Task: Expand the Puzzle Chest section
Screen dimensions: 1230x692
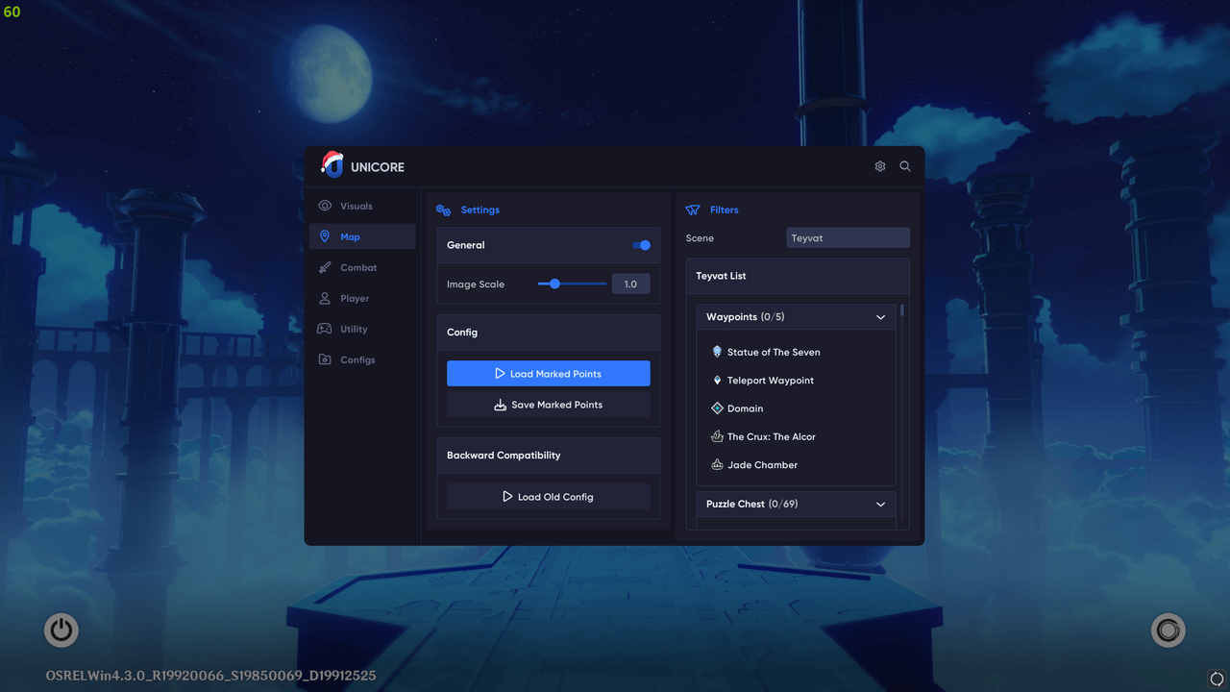Action: (x=880, y=504)
